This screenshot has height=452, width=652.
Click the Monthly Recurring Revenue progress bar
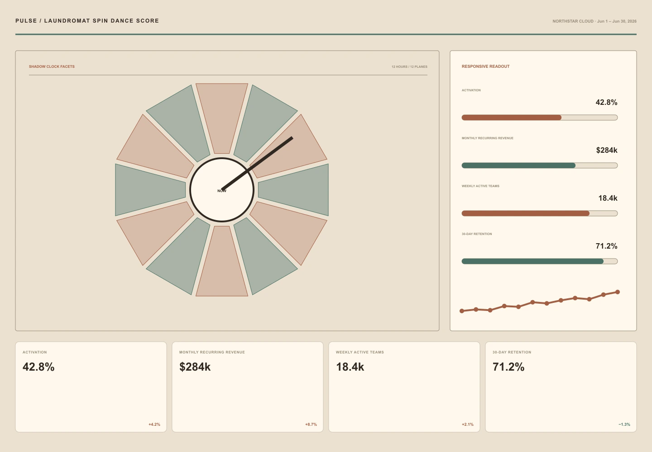click(x=539, y=165)
